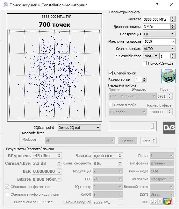Viewport: 179px width, 209px height.
Task: Click the 'Выполнено за 0.914 sec' status text
Action: (x=33, y=202)
